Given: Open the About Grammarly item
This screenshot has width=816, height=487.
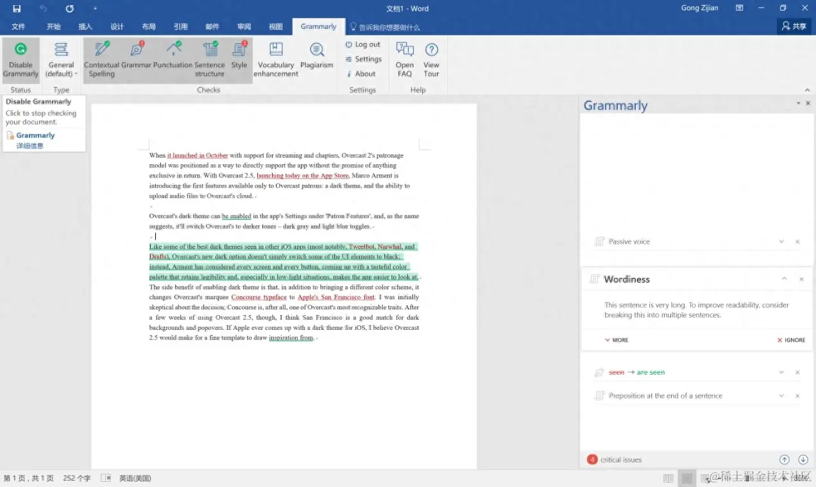Looking at the screenshot, I should click(361, 74).
